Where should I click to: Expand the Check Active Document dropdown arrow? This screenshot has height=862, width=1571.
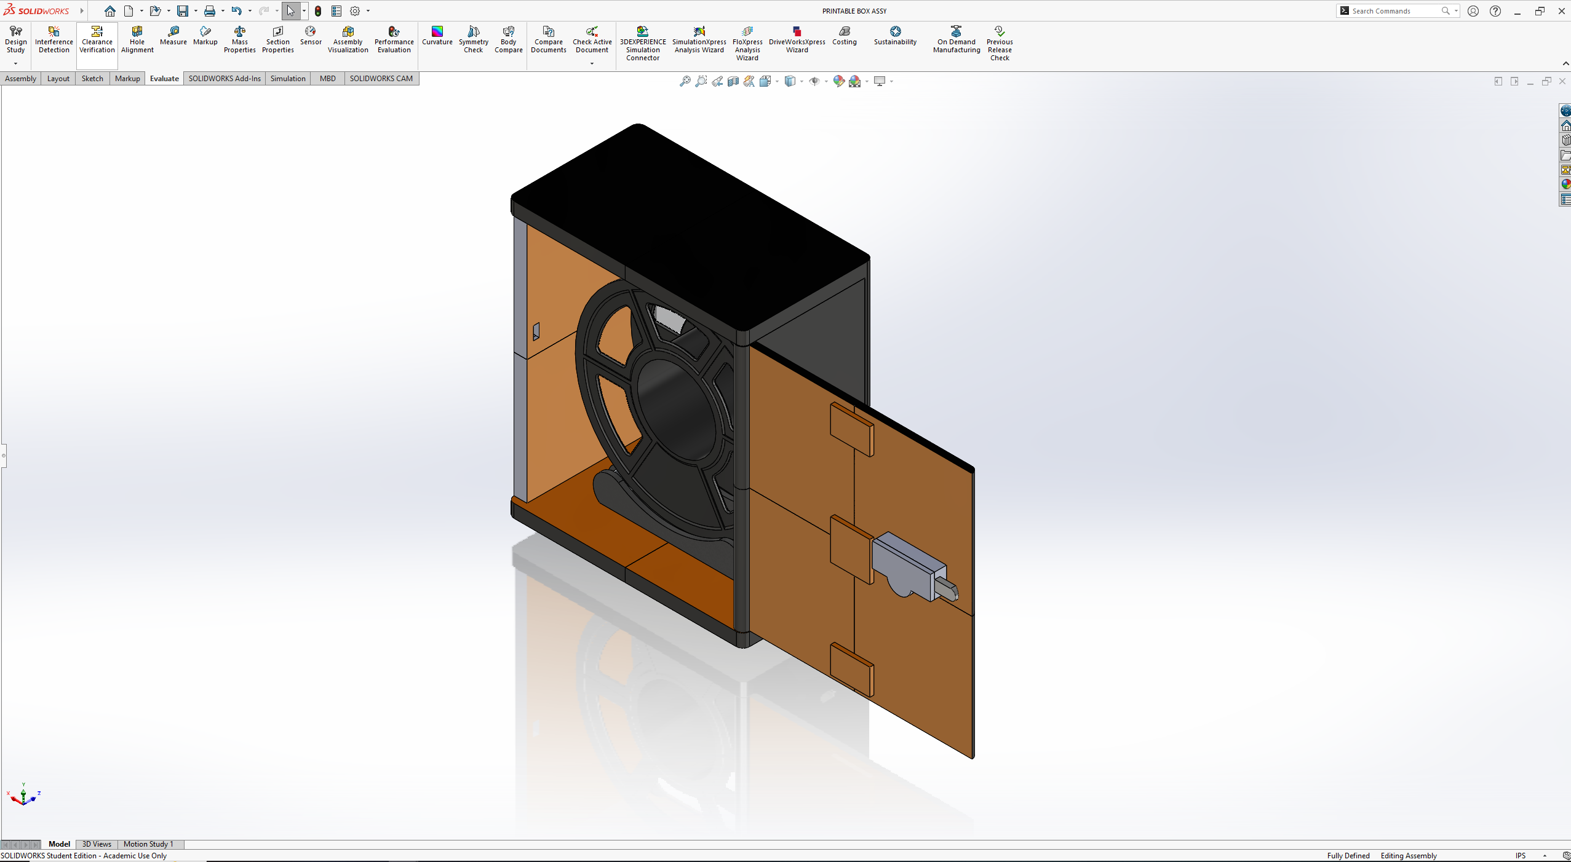[592, 63]
